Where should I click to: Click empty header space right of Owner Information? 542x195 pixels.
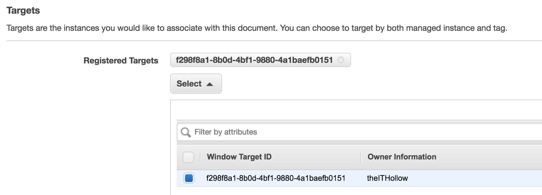[x=491, y=157]
